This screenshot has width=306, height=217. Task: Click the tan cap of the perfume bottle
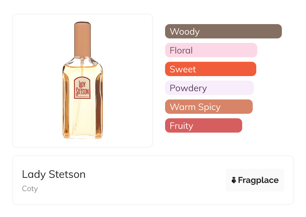(x=82, y=39)
